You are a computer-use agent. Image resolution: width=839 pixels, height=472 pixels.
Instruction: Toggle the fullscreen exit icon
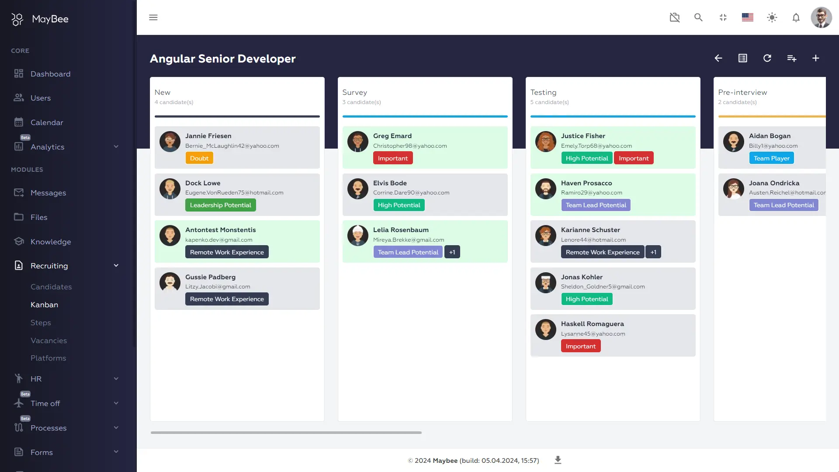[x=723, y=17]
